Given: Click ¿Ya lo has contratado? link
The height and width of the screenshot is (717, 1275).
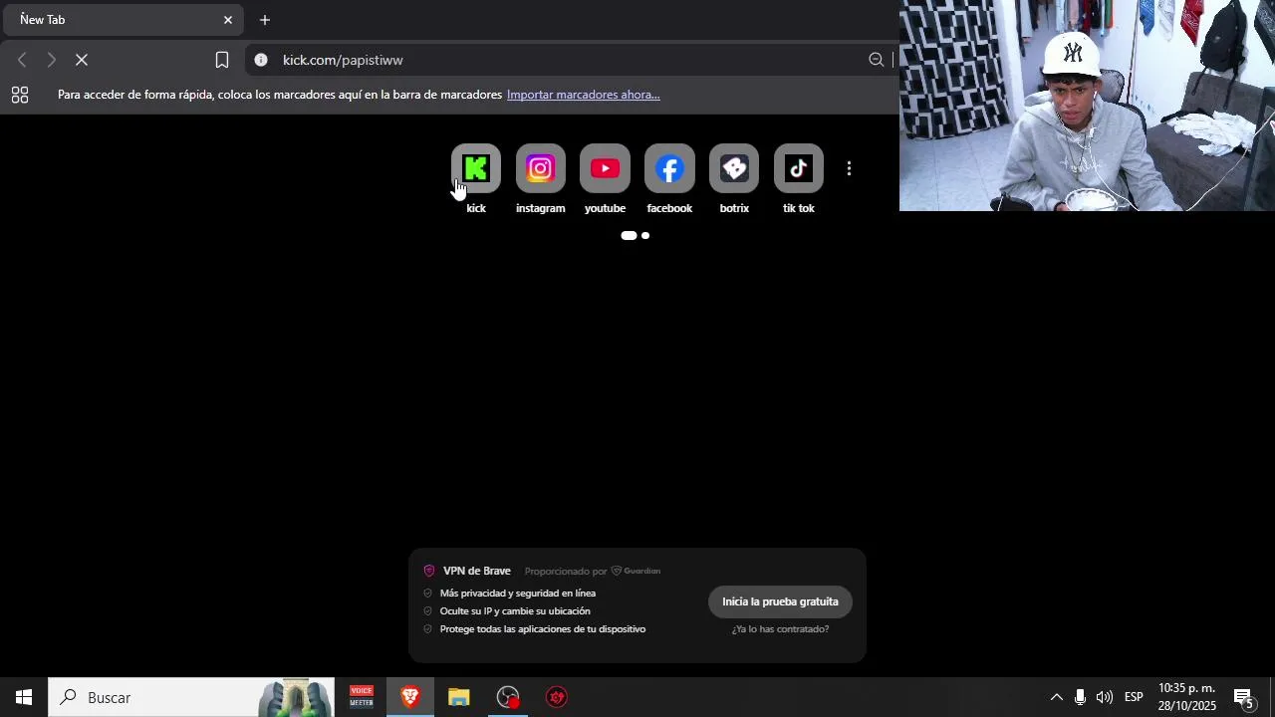Looking at the screenshot, I should (x=780, y=629).
